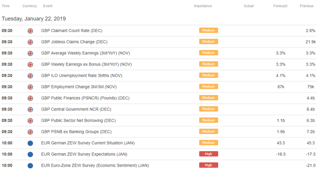Click Medium badge for Public Finances (PSNCR)
Image resolution: width=317 pixels, height=170 pixels.
[x=208, y=98]
